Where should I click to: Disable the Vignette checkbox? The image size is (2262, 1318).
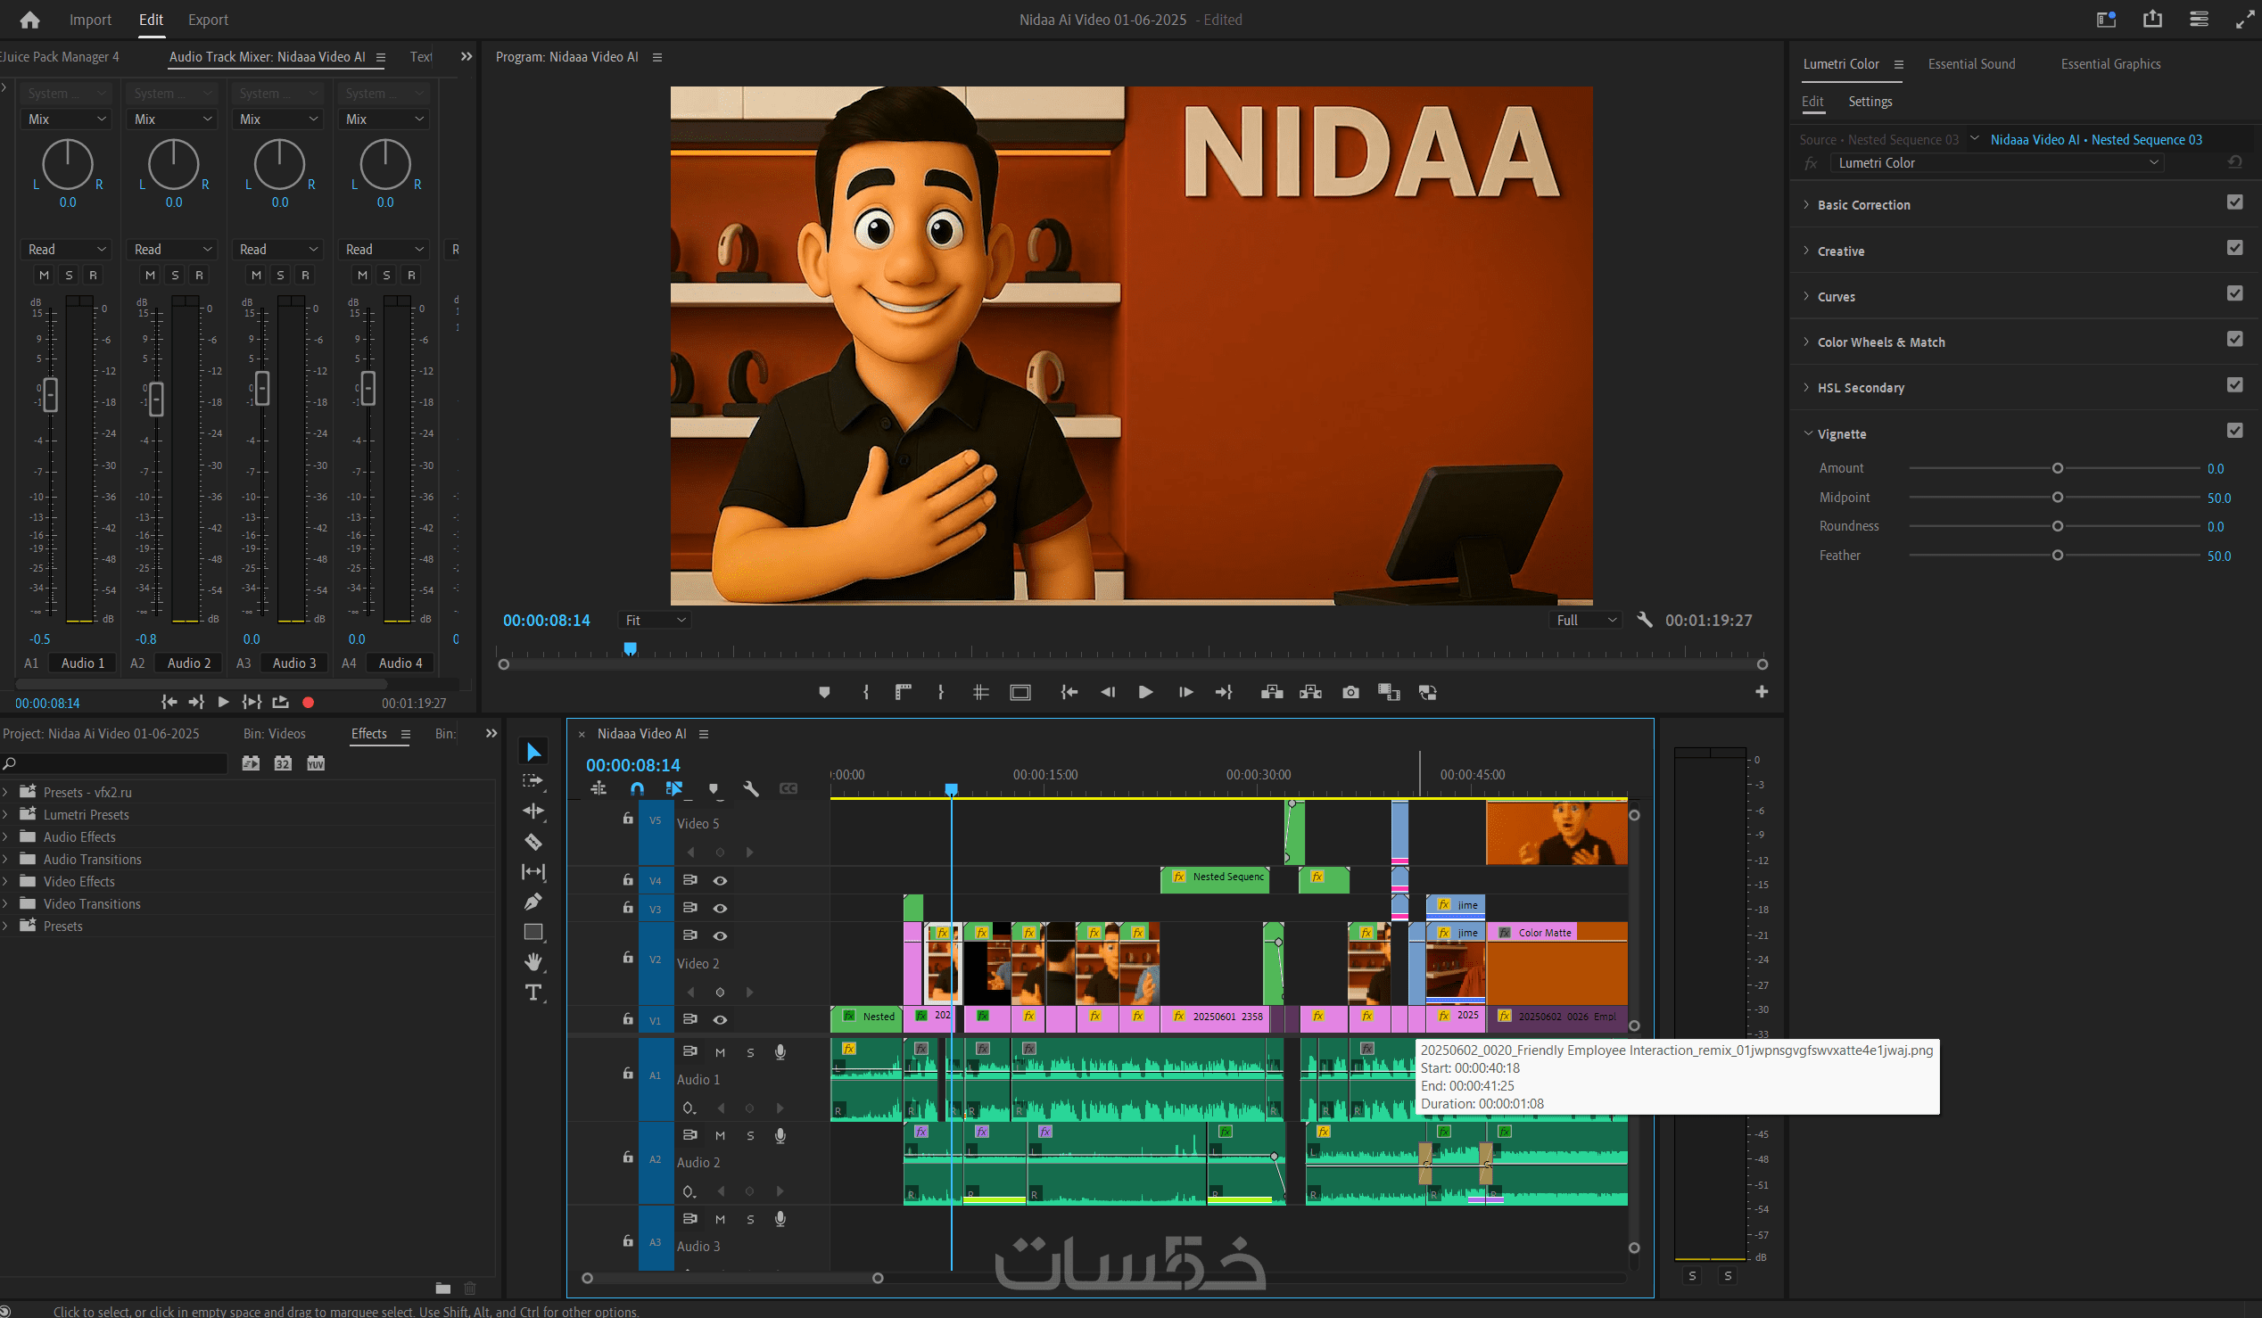(x=2234, y=431)
